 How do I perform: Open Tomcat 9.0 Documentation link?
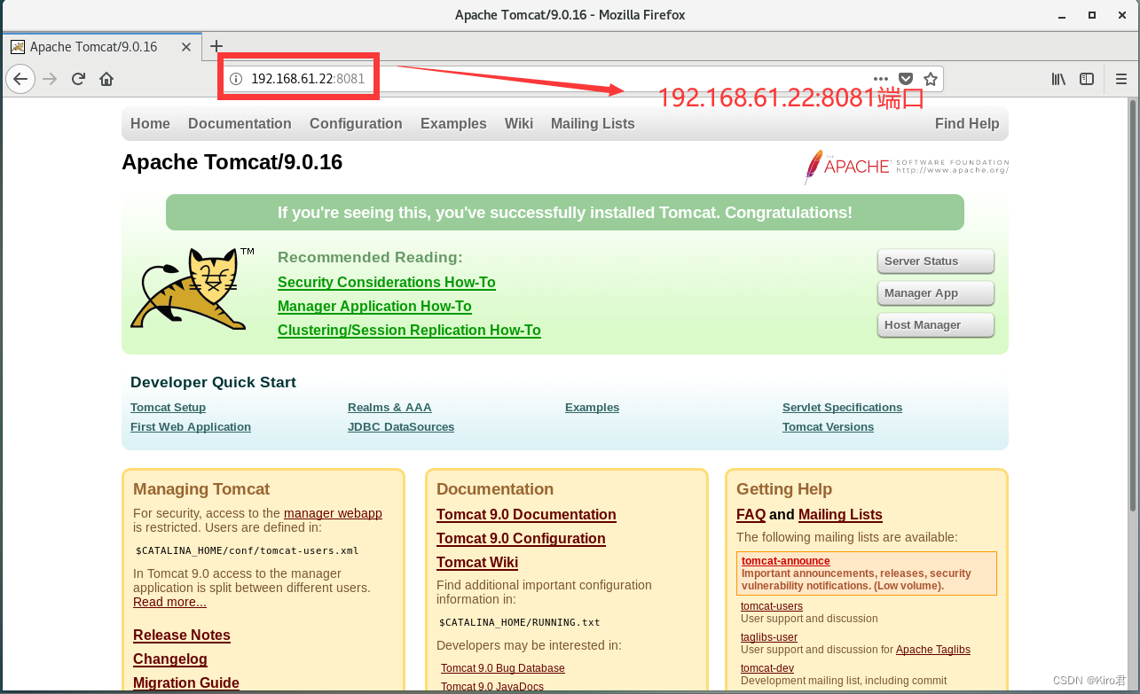coord(526,515)
